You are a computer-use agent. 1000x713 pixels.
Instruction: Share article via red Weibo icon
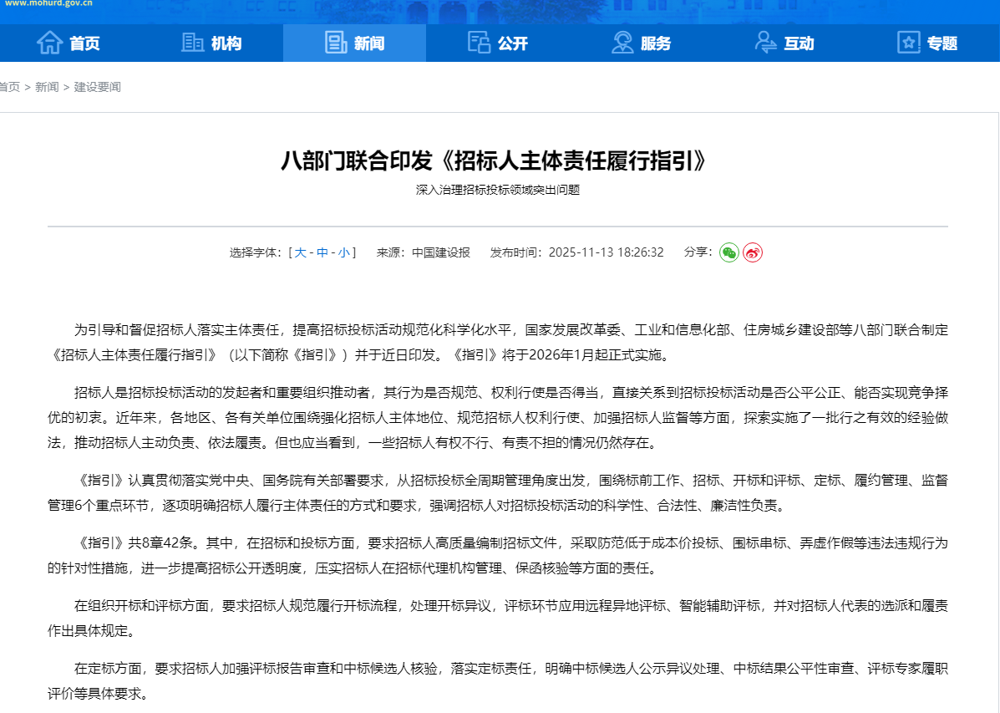point(753,252)
